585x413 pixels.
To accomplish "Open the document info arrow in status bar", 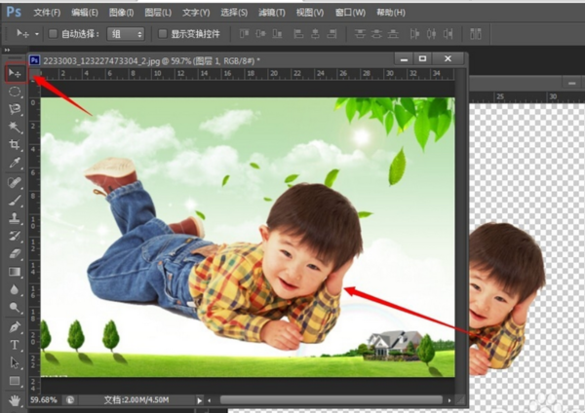I will pyautogui.click(x=200, y=399).
